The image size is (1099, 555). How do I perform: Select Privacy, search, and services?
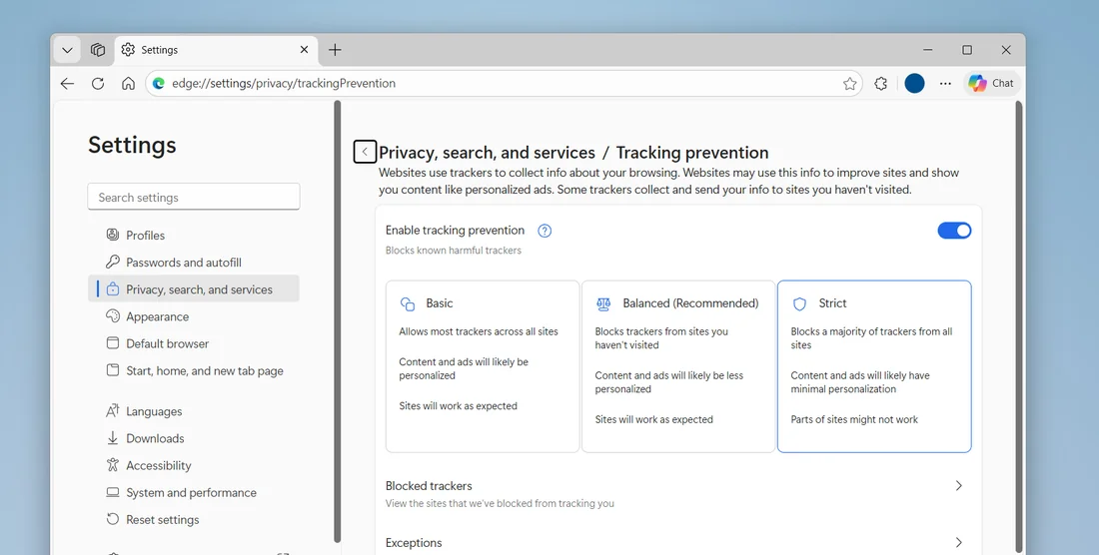(194, 289)
